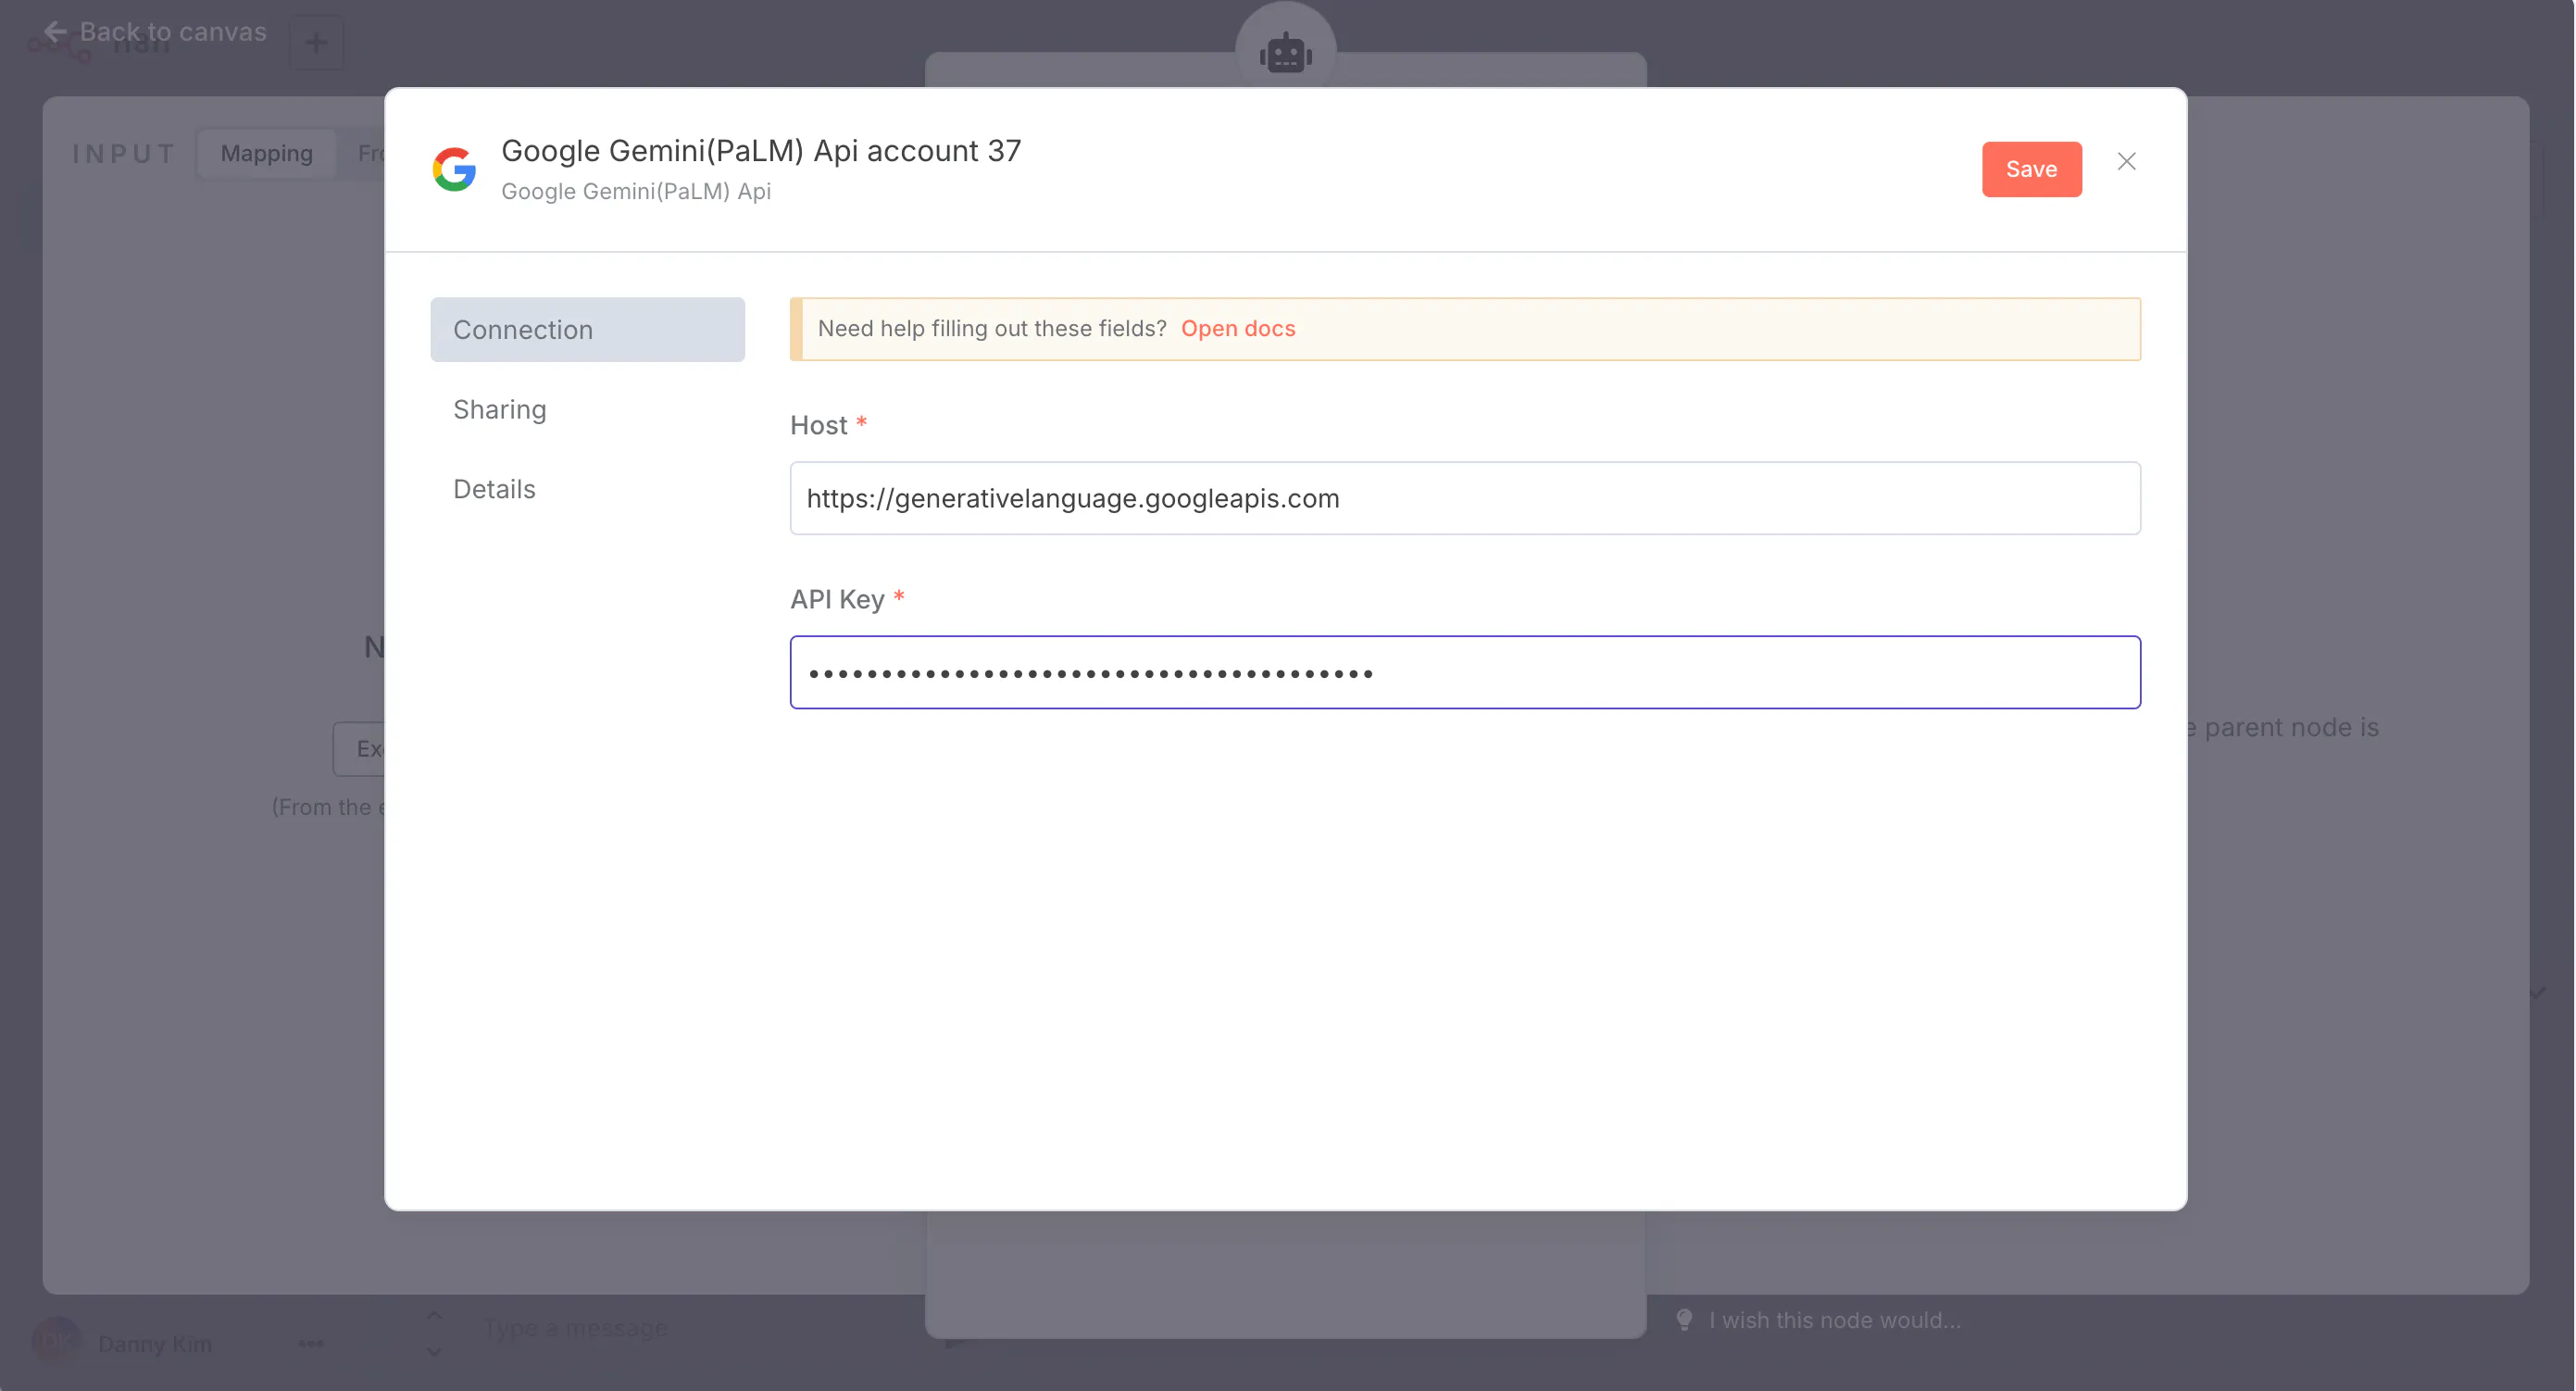Select the Connection tab
The height and width of the screenshot is (1391, 2576).
pyautogui.click(x=587, y=330)
